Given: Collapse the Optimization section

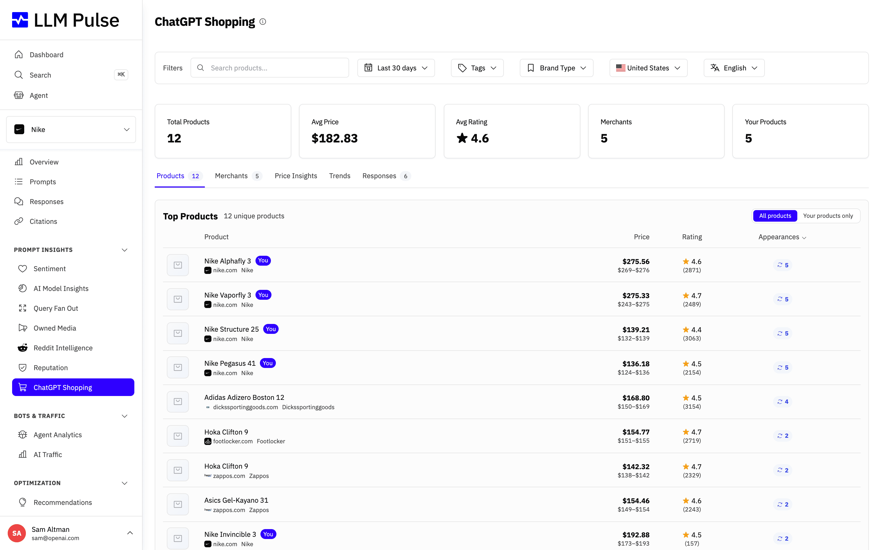Looking at the screenshot, I should click(124, 483).
